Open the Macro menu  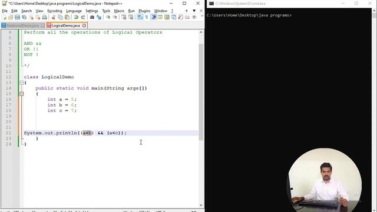coord(119,11)
